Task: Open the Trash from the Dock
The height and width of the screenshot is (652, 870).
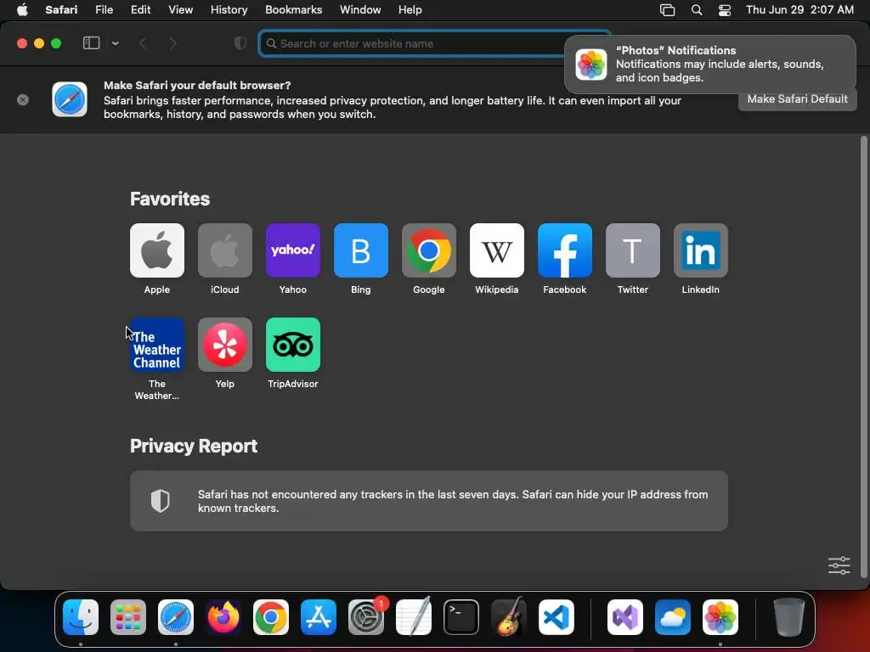Action: pyautogui.click(x=789, y=617)
